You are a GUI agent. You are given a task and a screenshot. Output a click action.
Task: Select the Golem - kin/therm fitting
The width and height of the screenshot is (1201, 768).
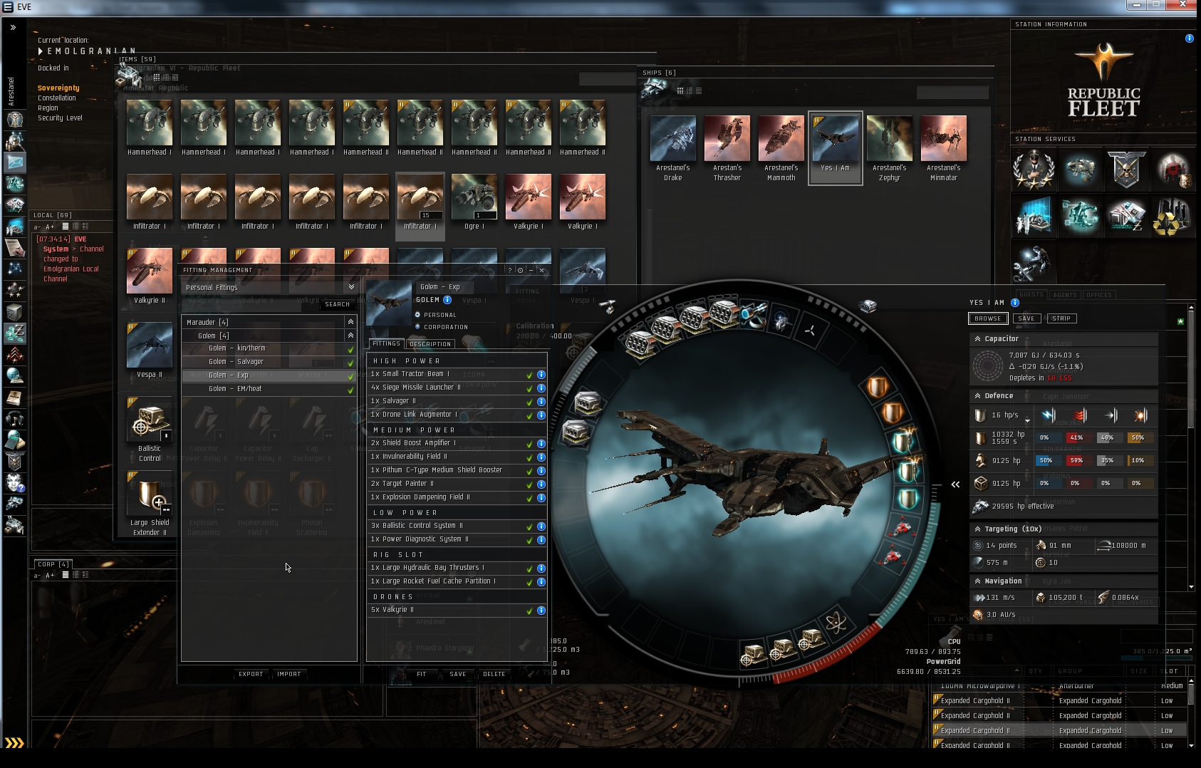(269, 348)
